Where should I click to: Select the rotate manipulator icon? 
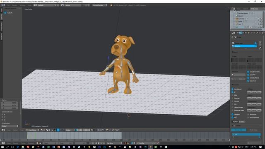[61, 130]
